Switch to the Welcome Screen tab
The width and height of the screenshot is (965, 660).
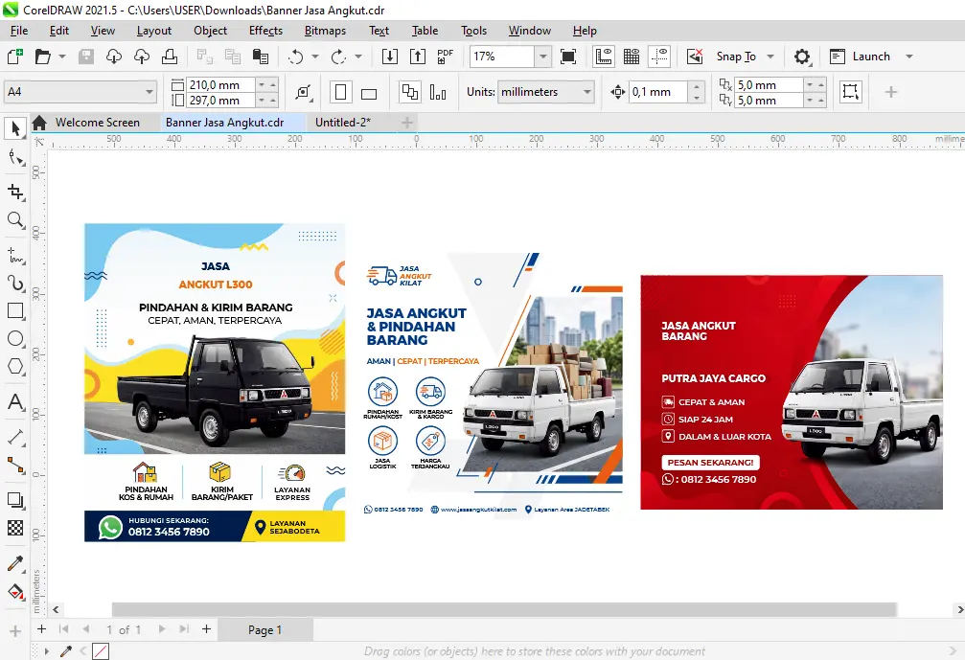point(97,123)
